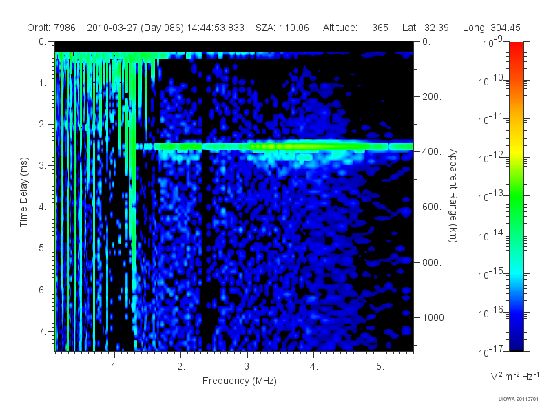Click the 400. apparent range tick label

point(432,151)
